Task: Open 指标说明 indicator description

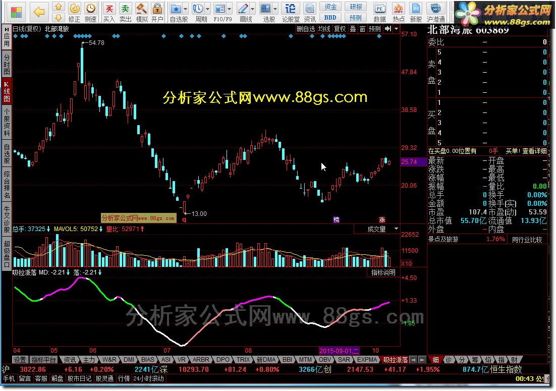Action: tap(383, 272)
